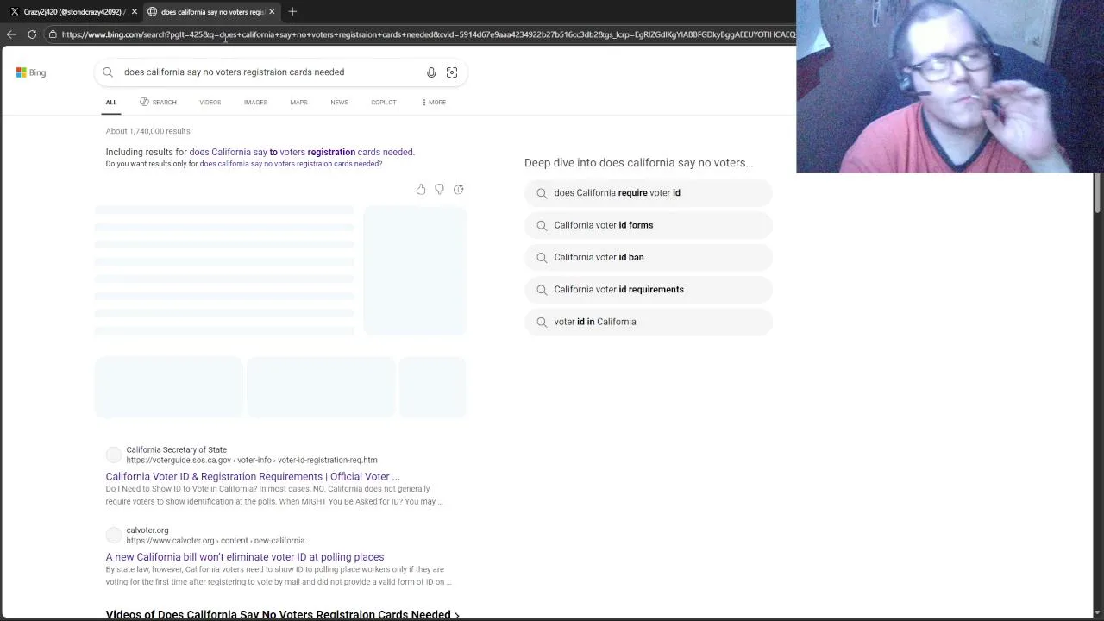The height and width of the screenshot is (621, 1104).
Task: Click the site info icon in address bar
Action: [53, 34]
